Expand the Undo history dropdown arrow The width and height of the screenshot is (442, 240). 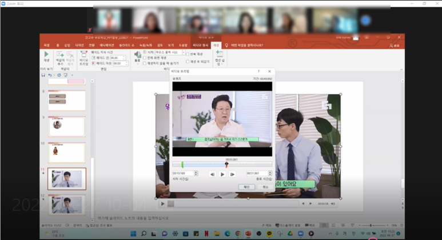[x=54, y=75]
